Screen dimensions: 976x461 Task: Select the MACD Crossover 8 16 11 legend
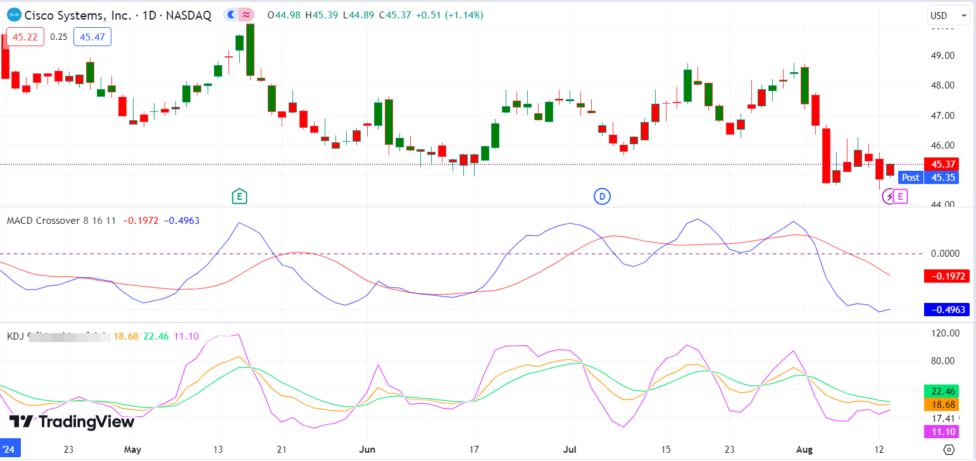(x=61, y=220)
